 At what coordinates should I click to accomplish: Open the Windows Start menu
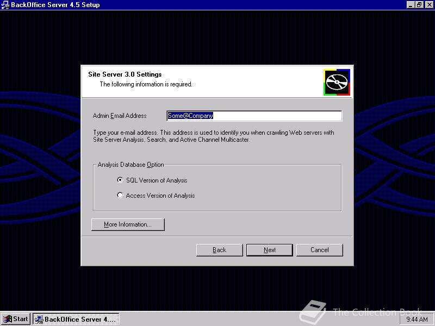pos(16,319)
